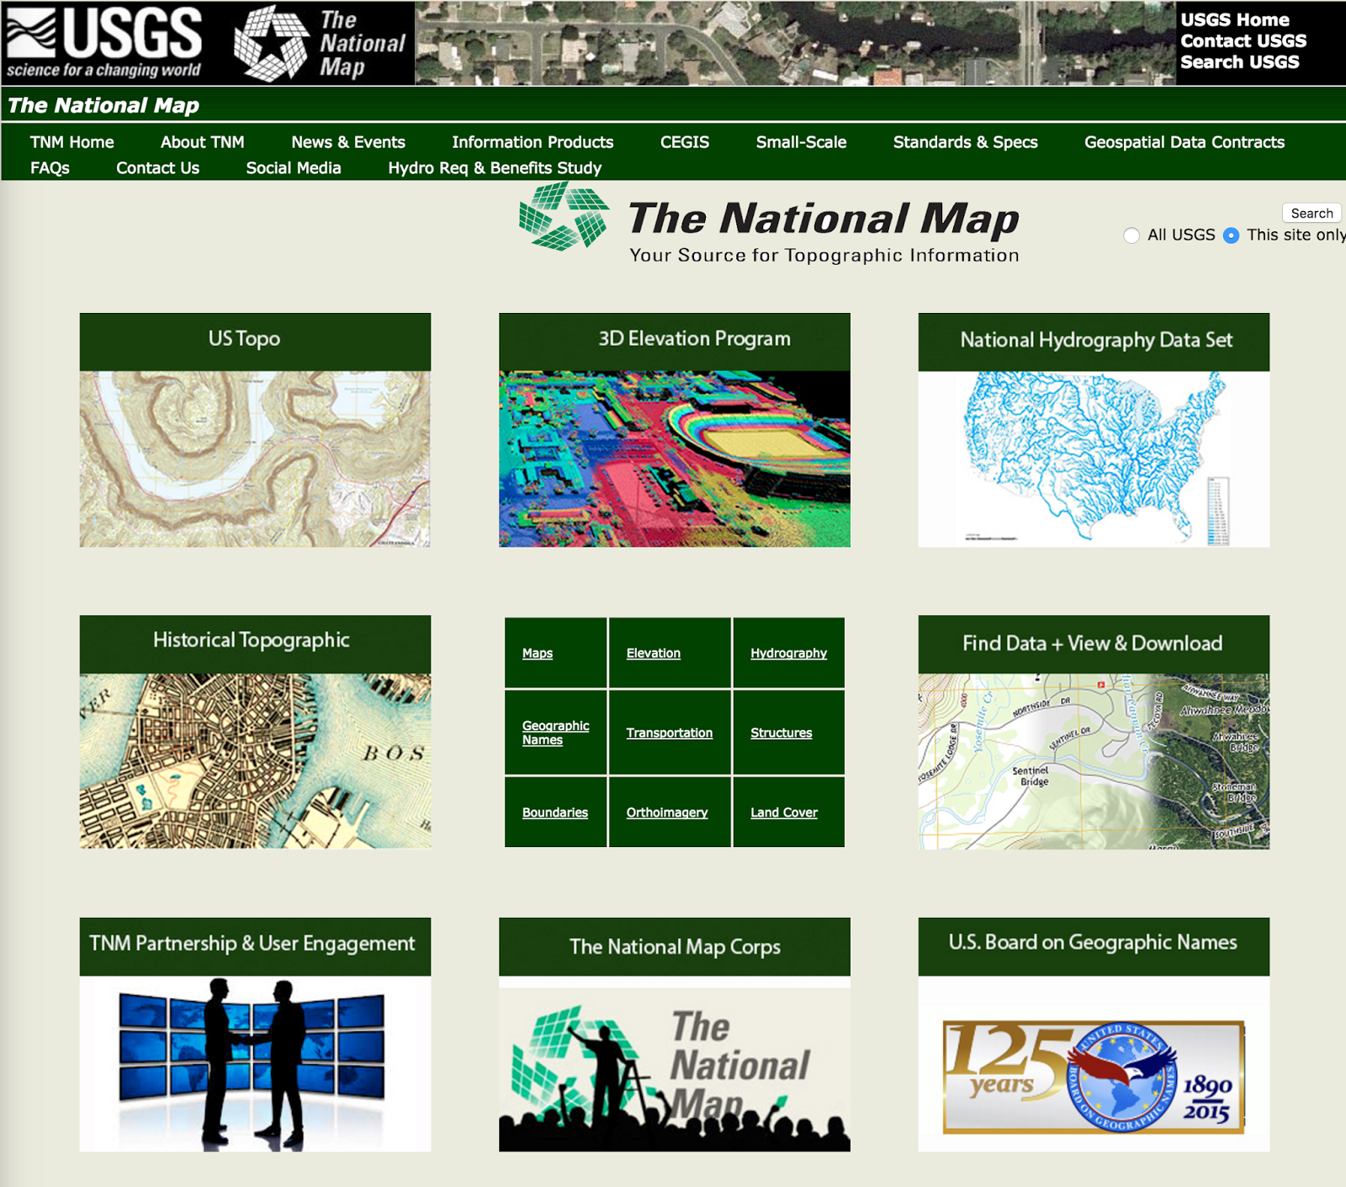Open the Find Data + View & Download panel
Screen dimensions: 1346x1187
(x=1094, y=757)
